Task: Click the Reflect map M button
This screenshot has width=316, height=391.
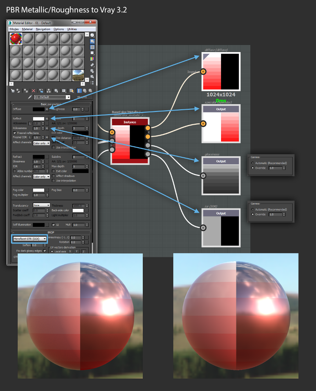Action: pos(47,119)
